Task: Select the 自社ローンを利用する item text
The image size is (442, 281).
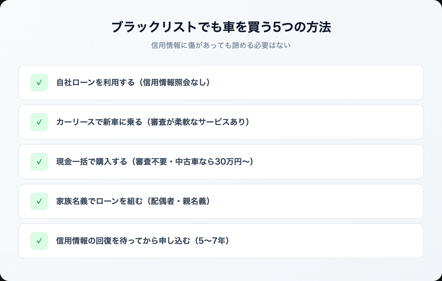Action: click(95, 83)
